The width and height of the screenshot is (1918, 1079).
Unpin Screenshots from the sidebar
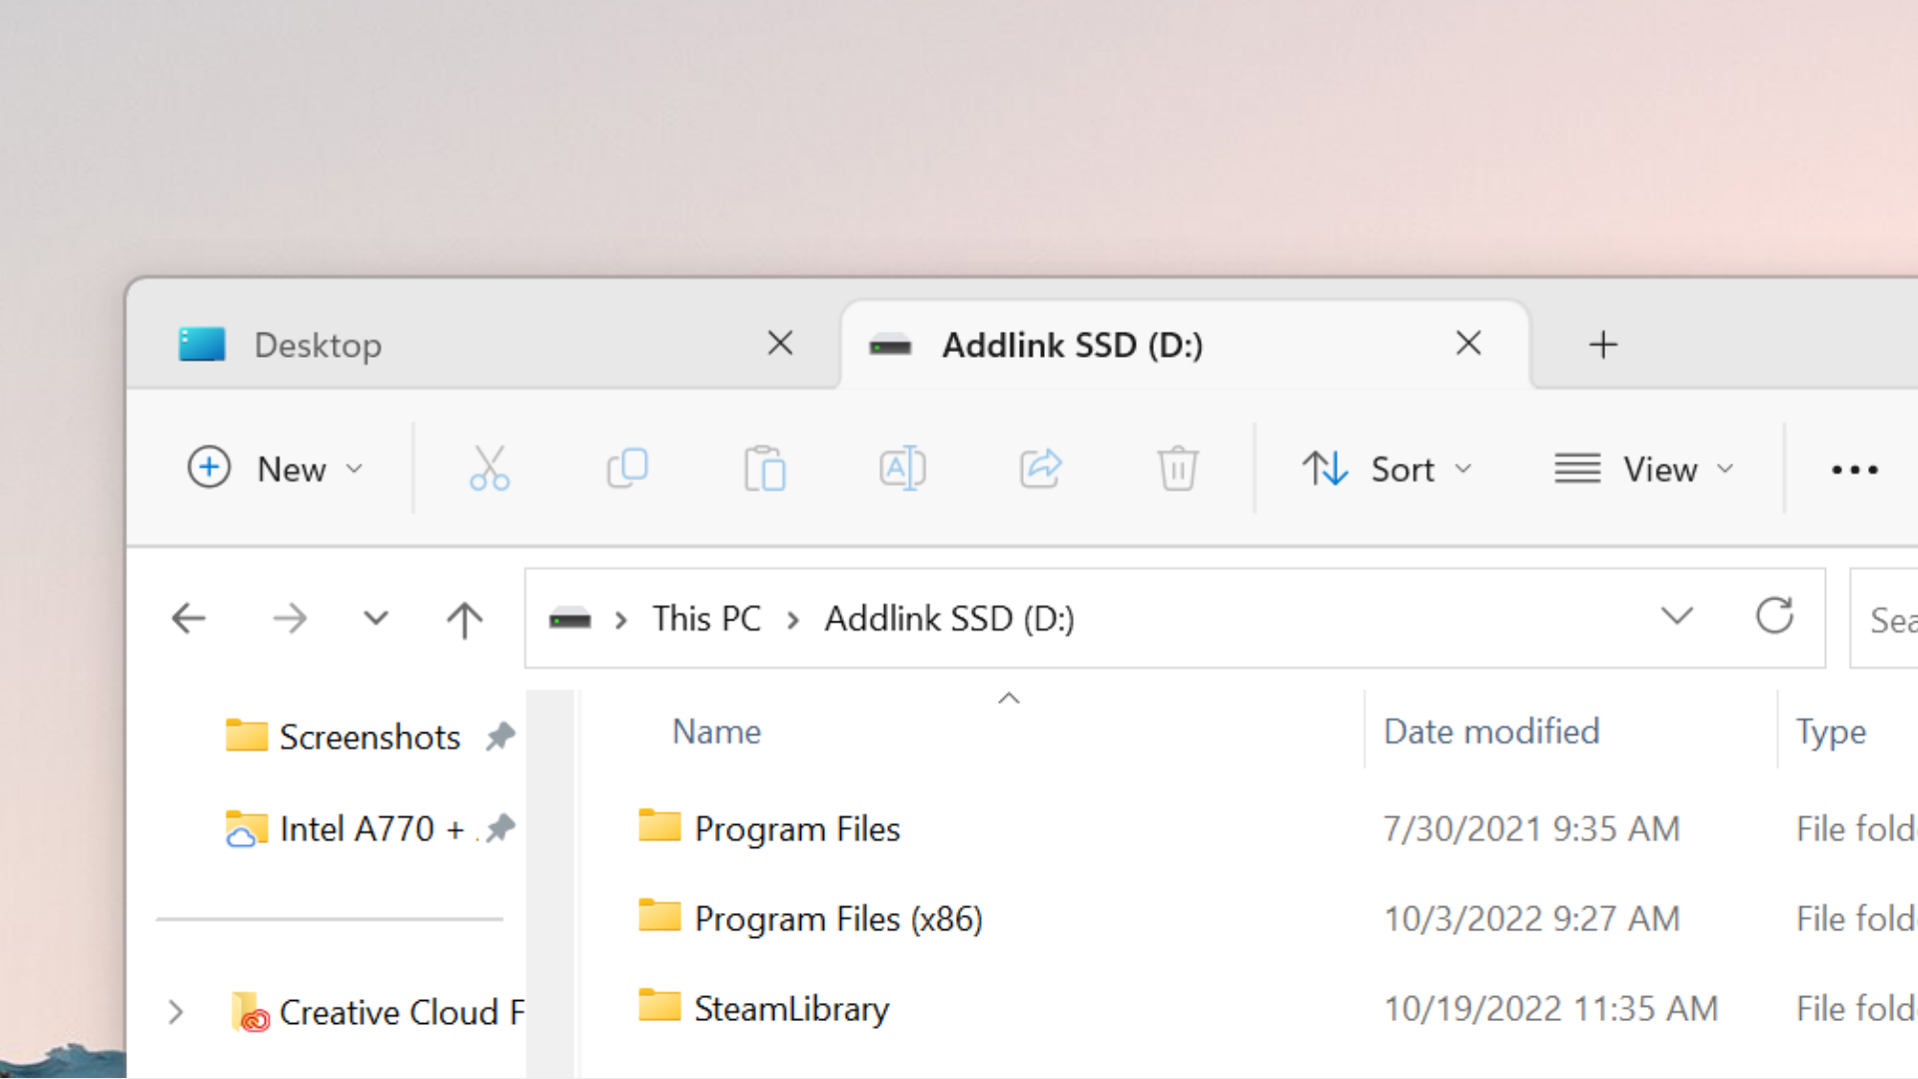coord(500,736)
